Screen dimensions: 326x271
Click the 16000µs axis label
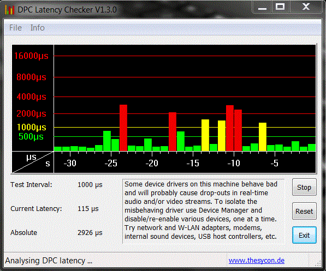(31, 56)
